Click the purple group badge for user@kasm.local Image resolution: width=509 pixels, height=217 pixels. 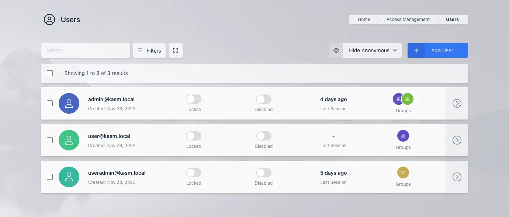(x=403, y=136)
